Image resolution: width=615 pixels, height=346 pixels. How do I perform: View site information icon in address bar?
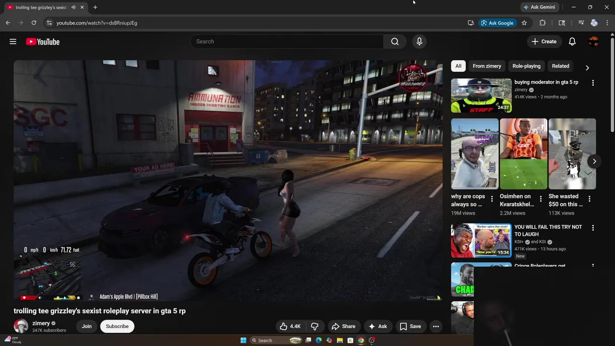coord(49,23)
